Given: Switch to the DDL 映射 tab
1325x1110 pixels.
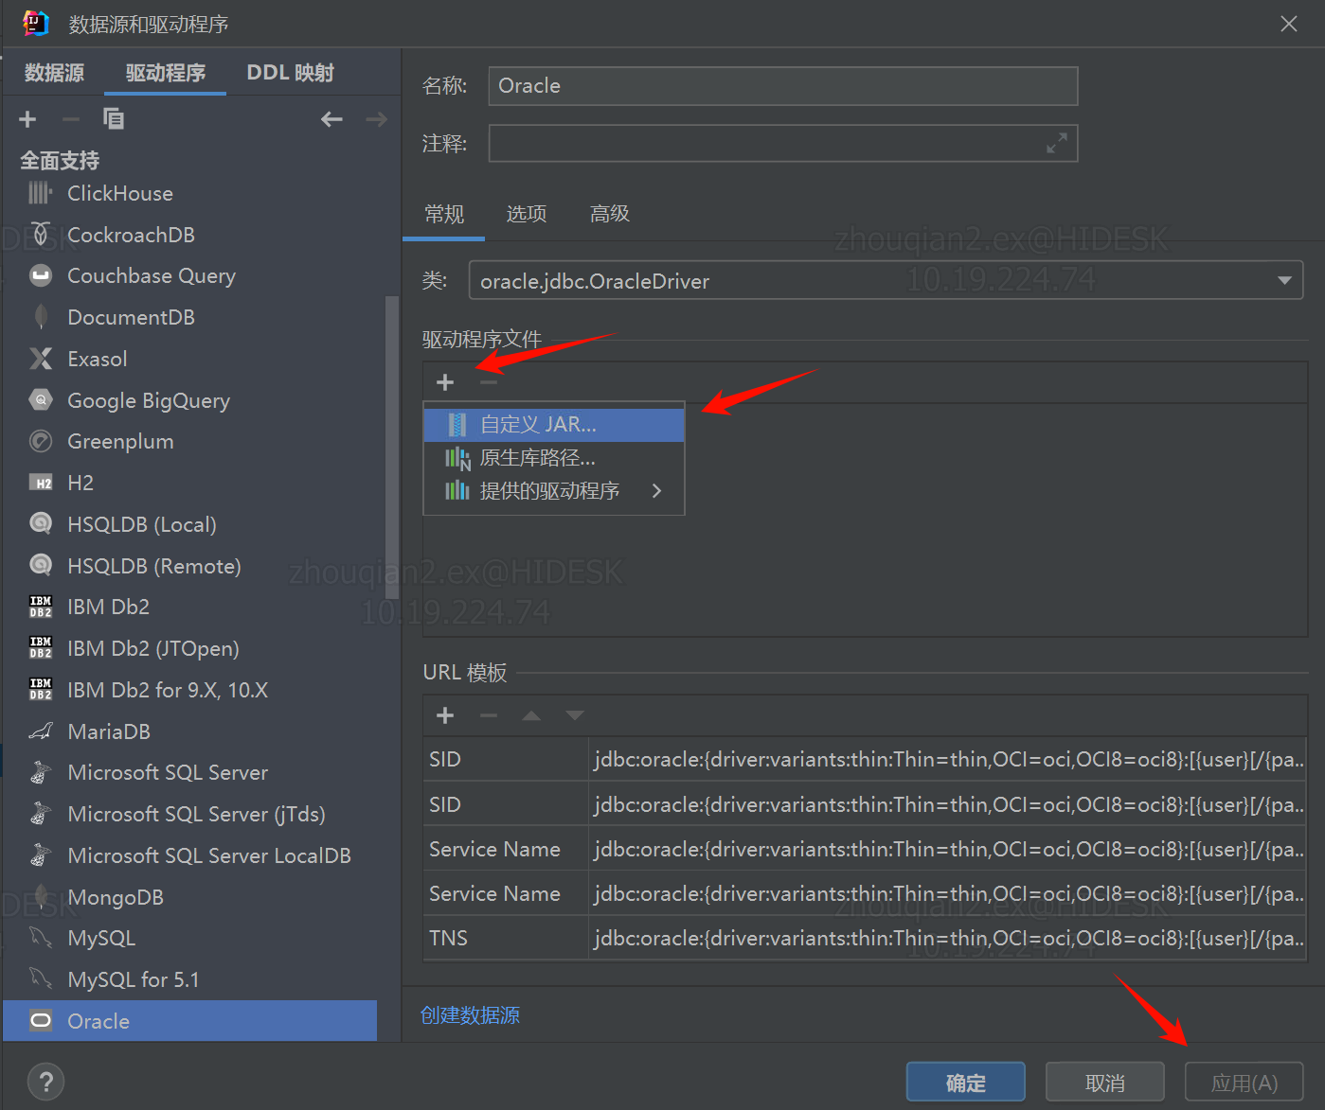Looking at the screenshot, I should (290, 73).
